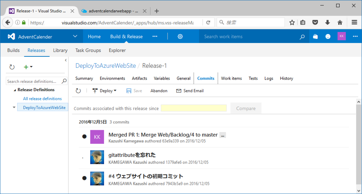Open the #4 ウェブサイトの初期コミット commit
Screen dimensions: 362x194
pos(146,176)
